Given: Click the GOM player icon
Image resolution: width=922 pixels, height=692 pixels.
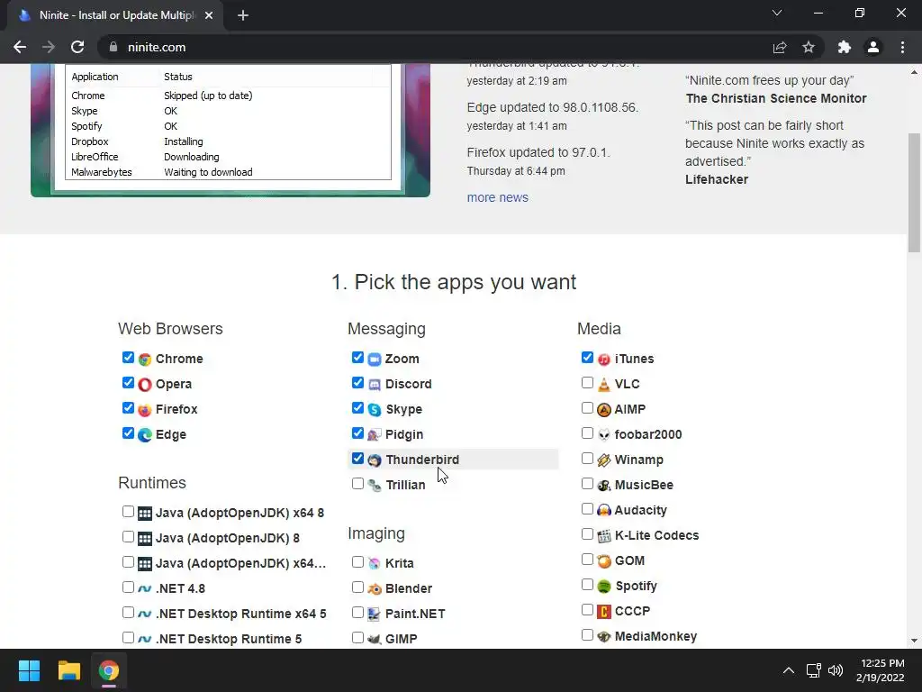Looking at the screenshot, I should pyautogui.click(x=604, y=561).
